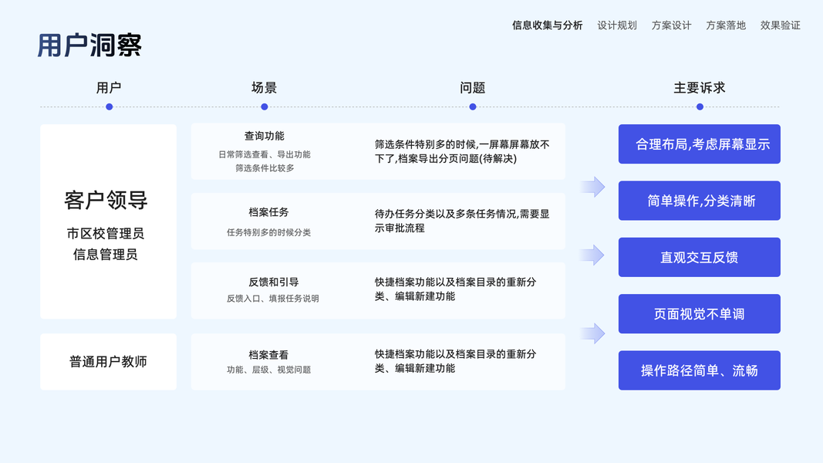Select the 直观交互反馈 button
Image resolution: width=823 pixels, height=463 pixels.
(699, 257)
